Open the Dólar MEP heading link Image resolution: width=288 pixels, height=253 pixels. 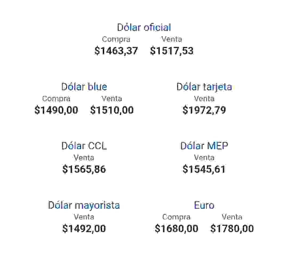click(x=204, y=146)
